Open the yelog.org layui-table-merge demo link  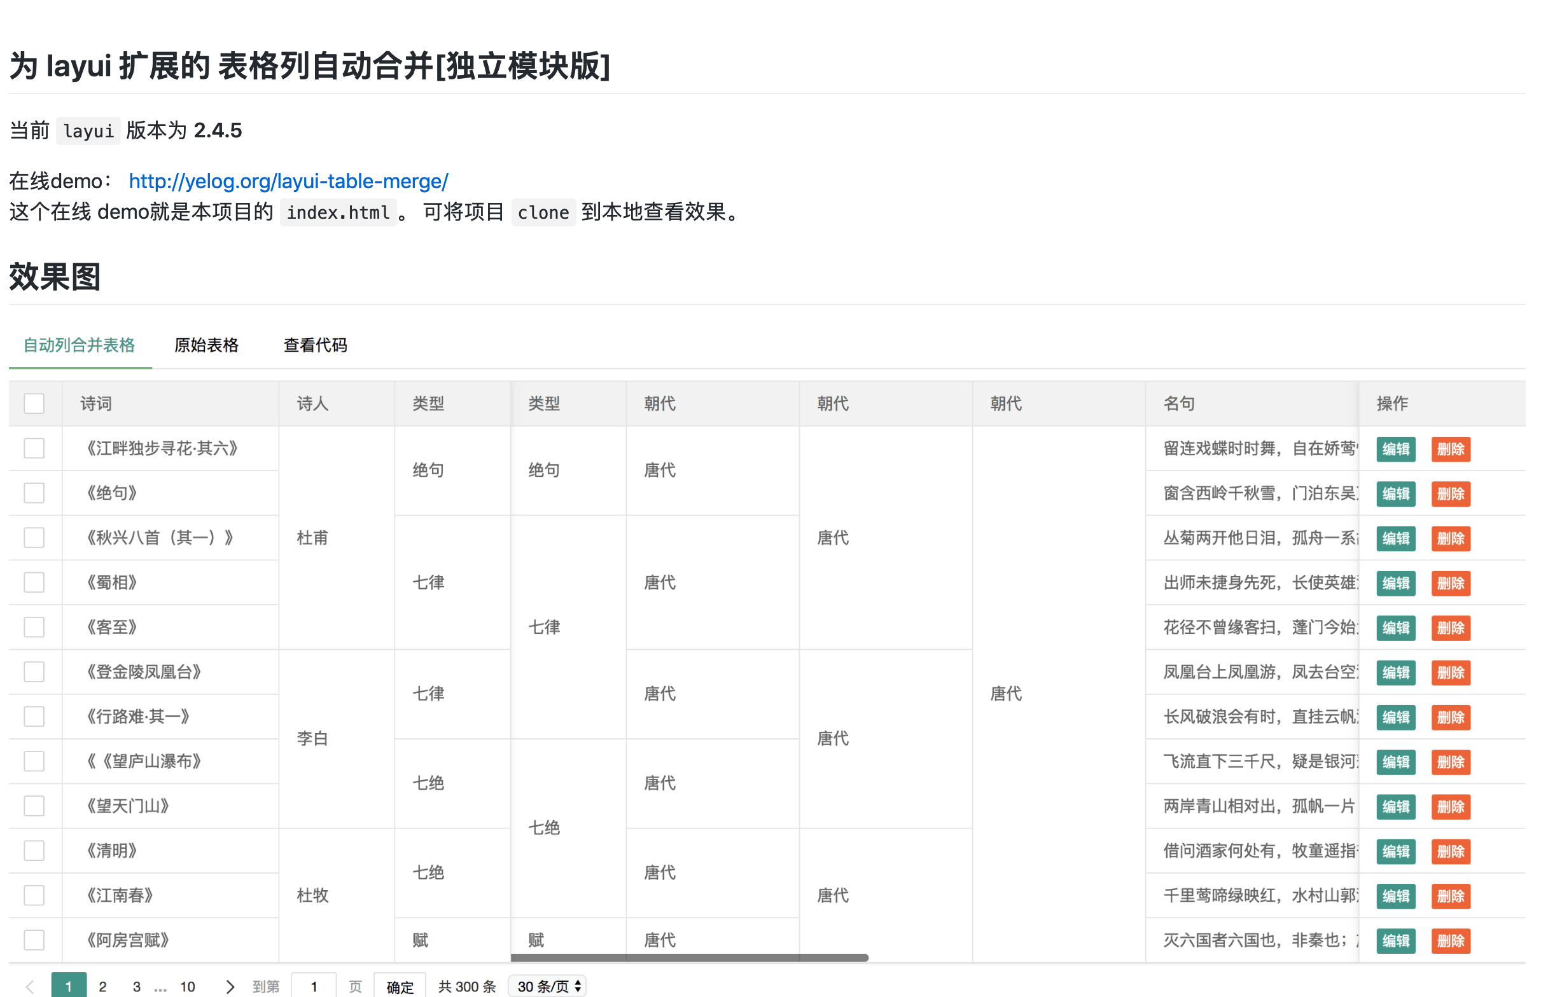[288, 181]
